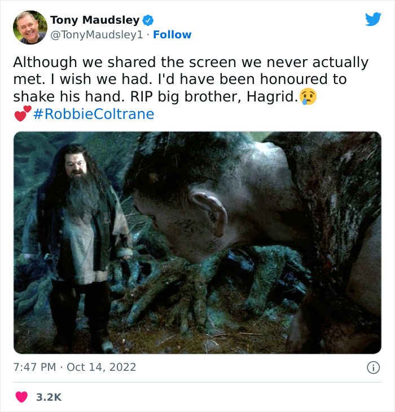The width and height of the screenshot is (395, 412).
Task: Click the tweet text body
Action: pyautogui.click(x=191, y=88)
